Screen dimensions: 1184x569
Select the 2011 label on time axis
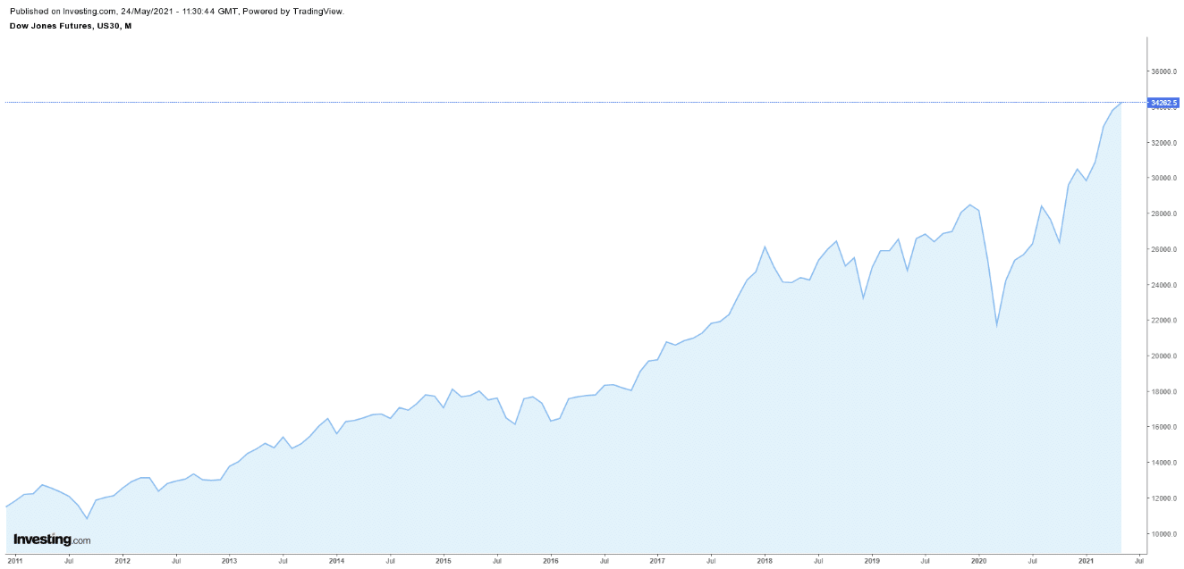click(x=15, y=561)
